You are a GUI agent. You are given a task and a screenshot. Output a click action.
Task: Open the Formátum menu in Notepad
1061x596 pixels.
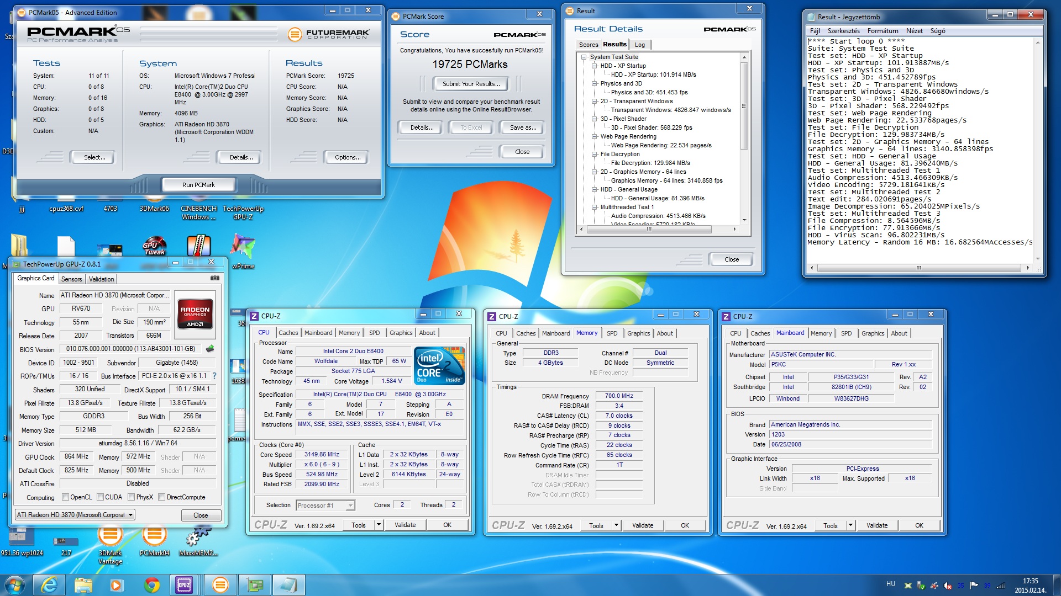[x=883, y=31]
